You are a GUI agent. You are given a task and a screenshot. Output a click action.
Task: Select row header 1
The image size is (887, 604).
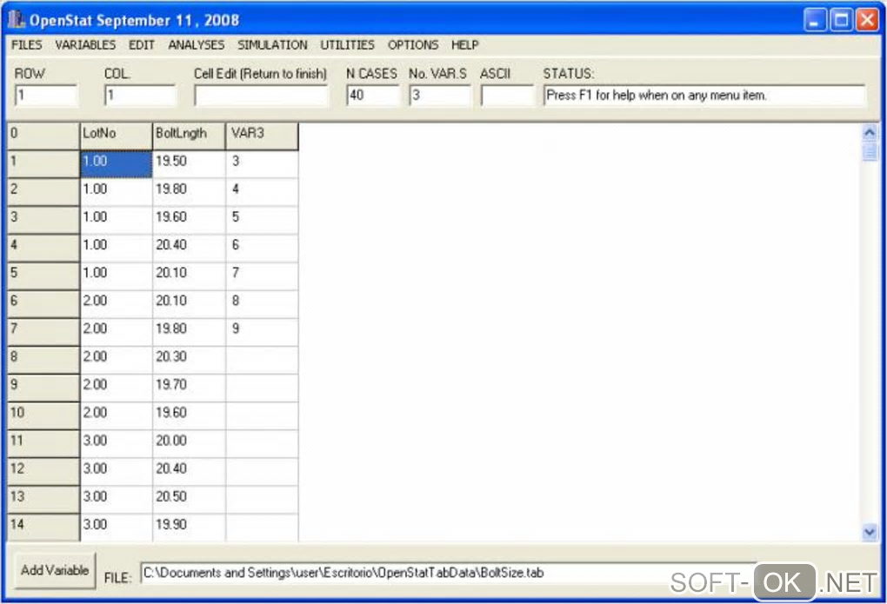[43, 164]
